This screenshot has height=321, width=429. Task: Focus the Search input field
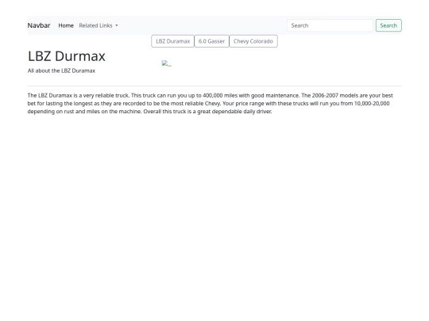pyautogui.click(x=330, y=25)
